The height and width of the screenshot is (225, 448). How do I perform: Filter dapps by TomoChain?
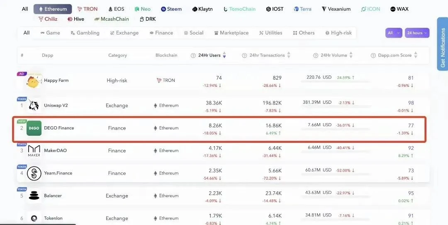(x=239, y=9)
